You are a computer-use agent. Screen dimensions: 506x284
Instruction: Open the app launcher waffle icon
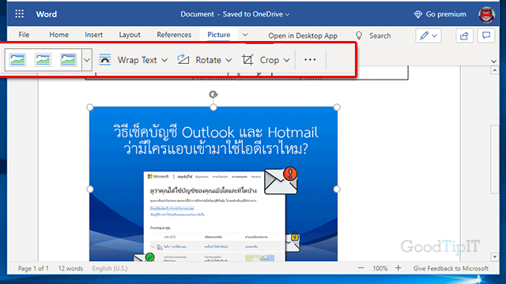(x=19, y=14)
